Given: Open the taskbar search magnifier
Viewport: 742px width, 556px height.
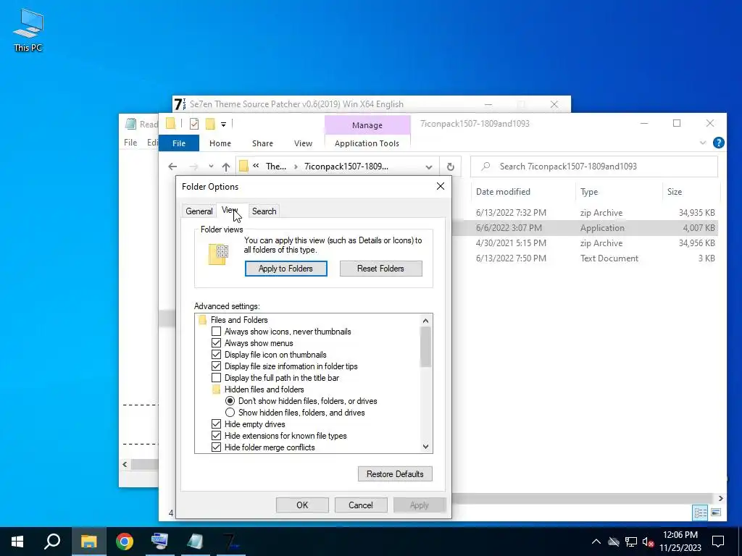Looking at the screenshot, I should tap(52, 541).
